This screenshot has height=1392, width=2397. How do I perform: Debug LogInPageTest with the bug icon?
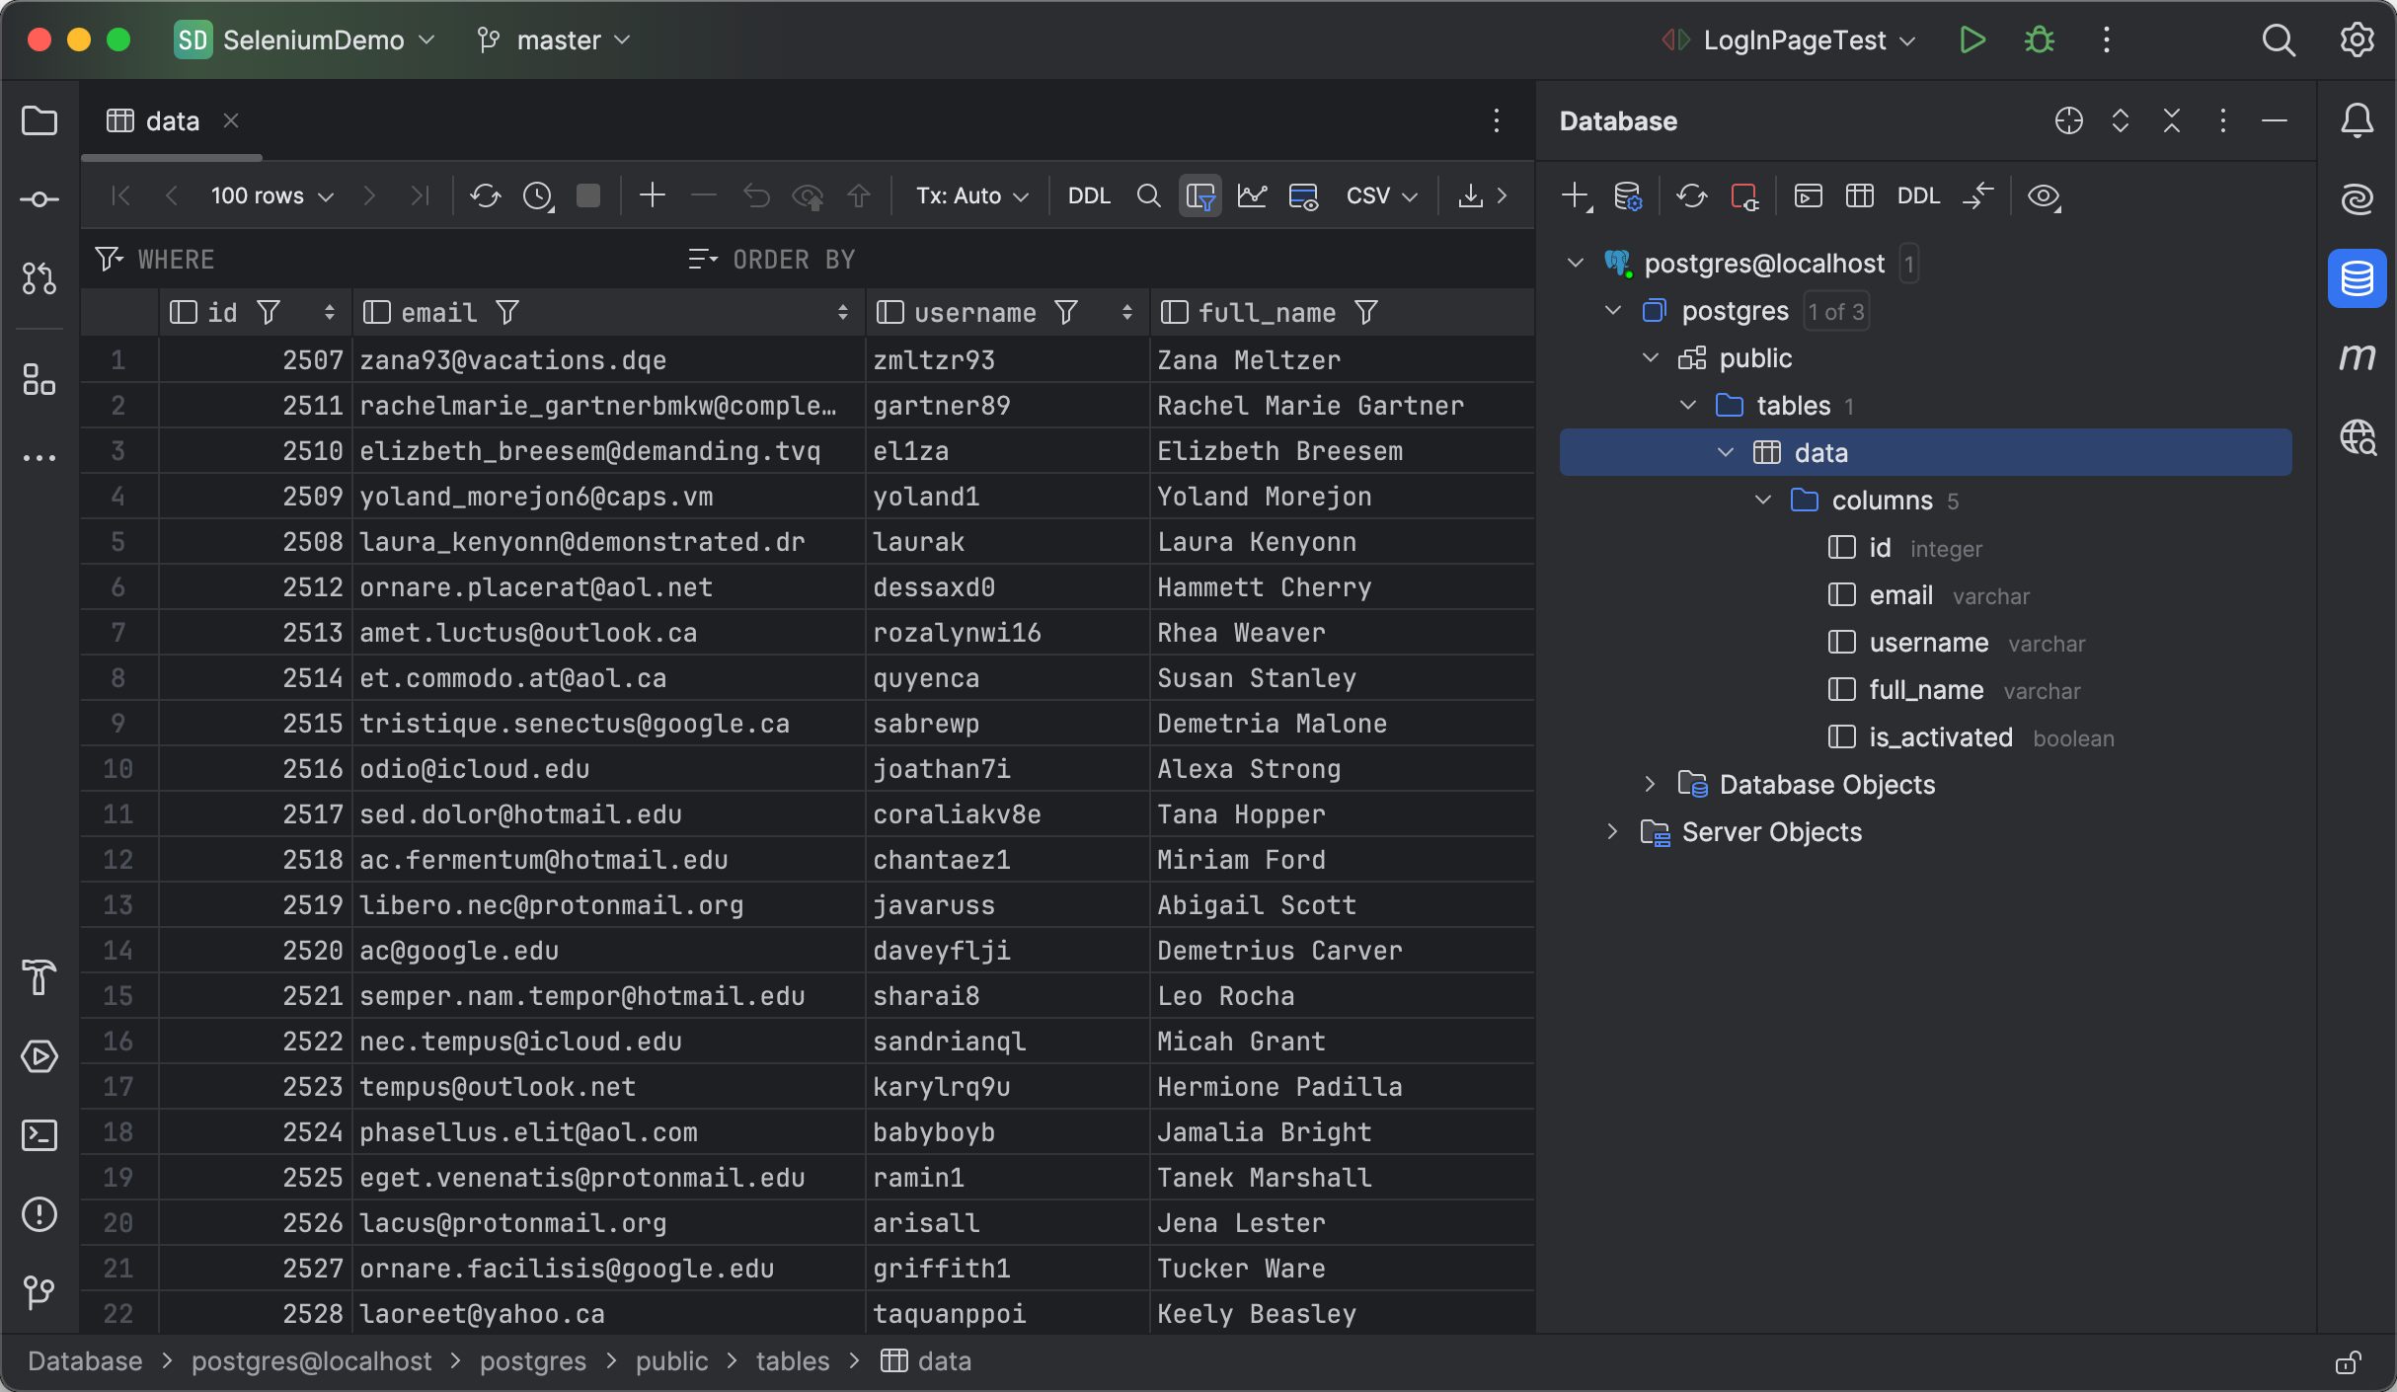(x=2039, y=39)
